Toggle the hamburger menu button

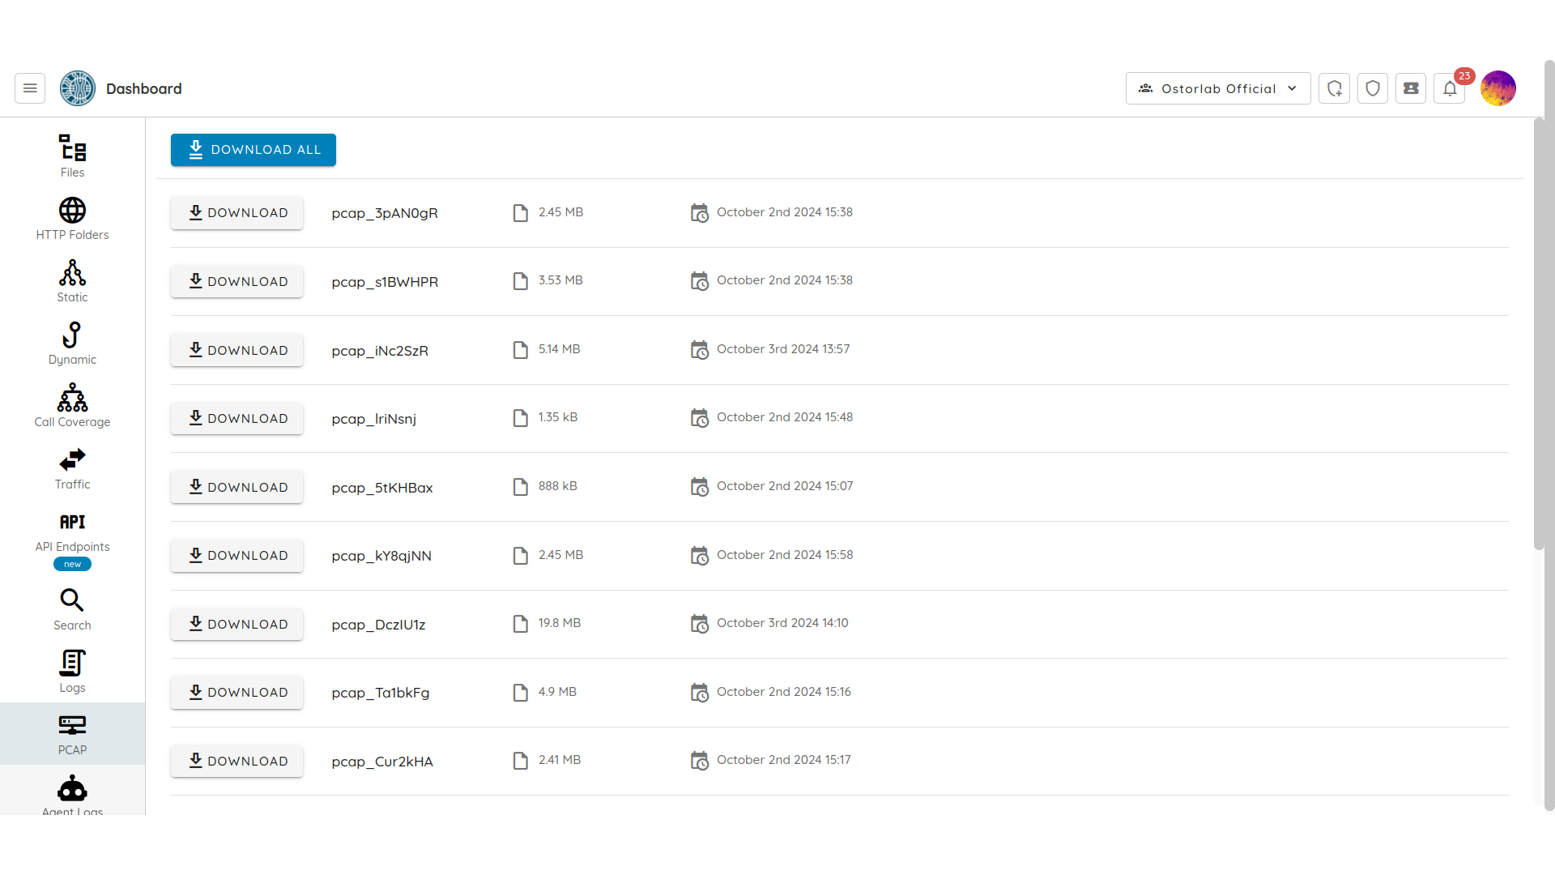tap(30, 88)
